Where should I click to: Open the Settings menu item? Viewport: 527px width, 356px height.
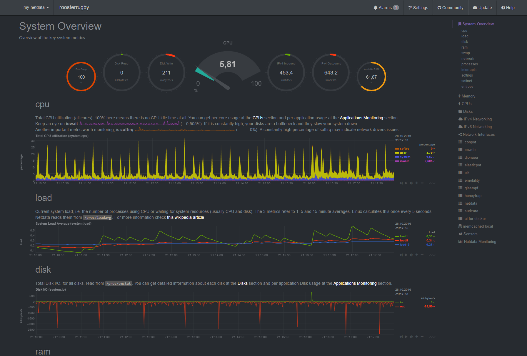point(418,8)
